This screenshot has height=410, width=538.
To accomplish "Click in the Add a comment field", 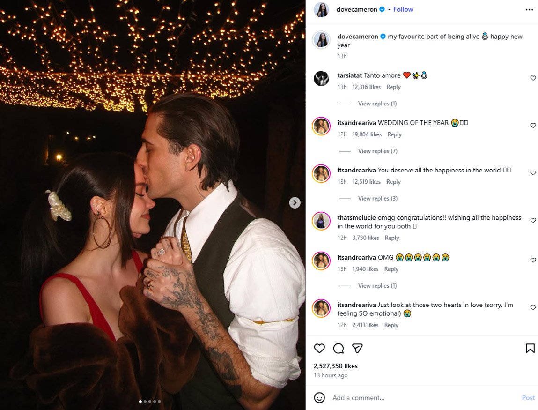I will 421,398.
